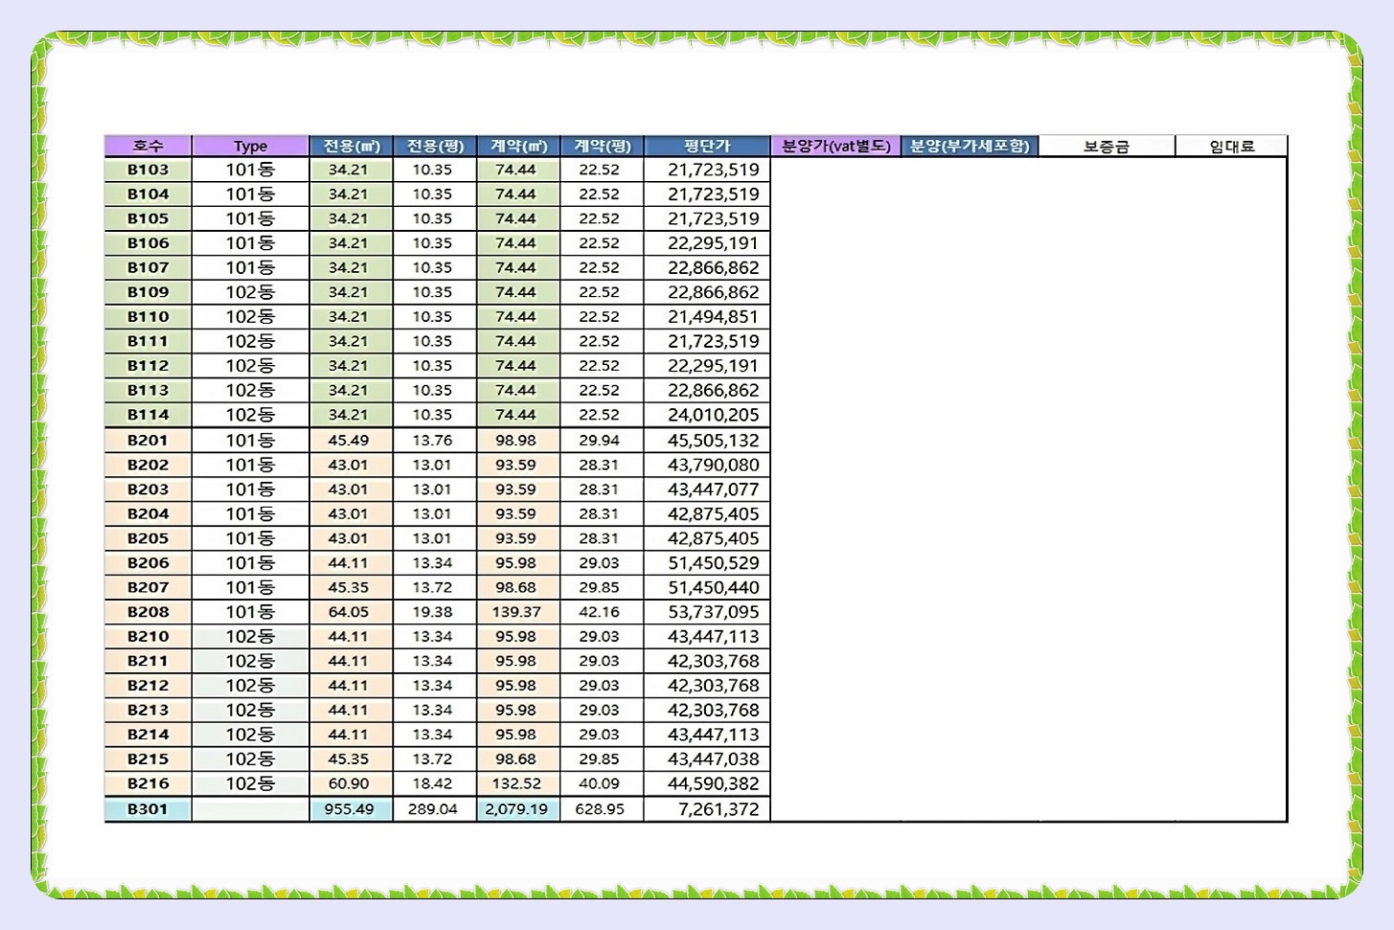Click the 계약(㎡) column header

pyautogui.click(x=518, y=146)
